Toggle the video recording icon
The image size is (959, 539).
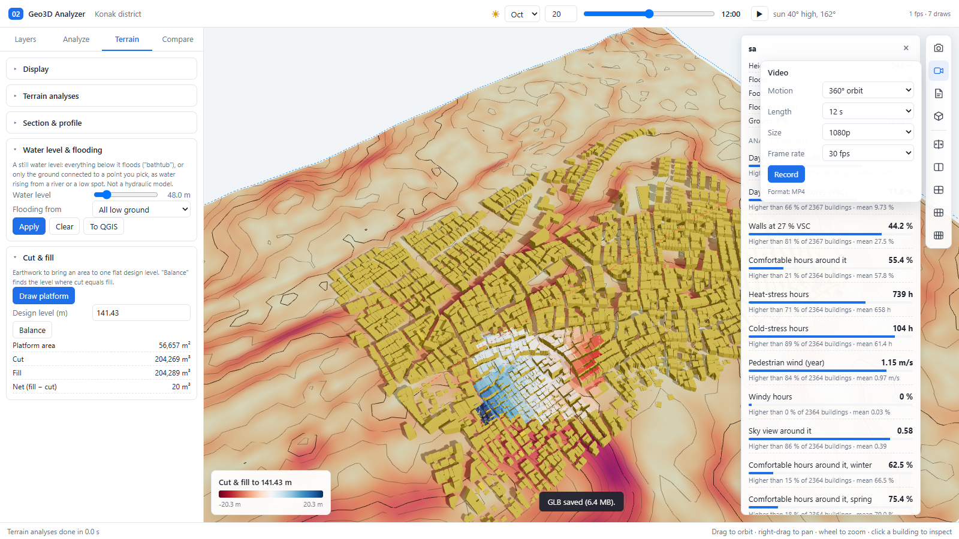[x=939, y=71]
